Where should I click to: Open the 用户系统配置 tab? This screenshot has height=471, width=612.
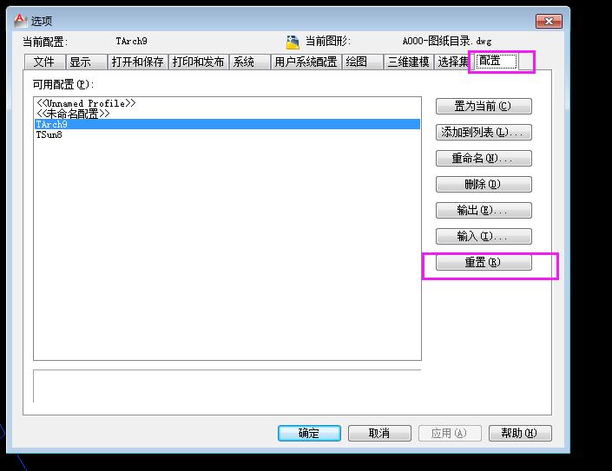point(306,62)
